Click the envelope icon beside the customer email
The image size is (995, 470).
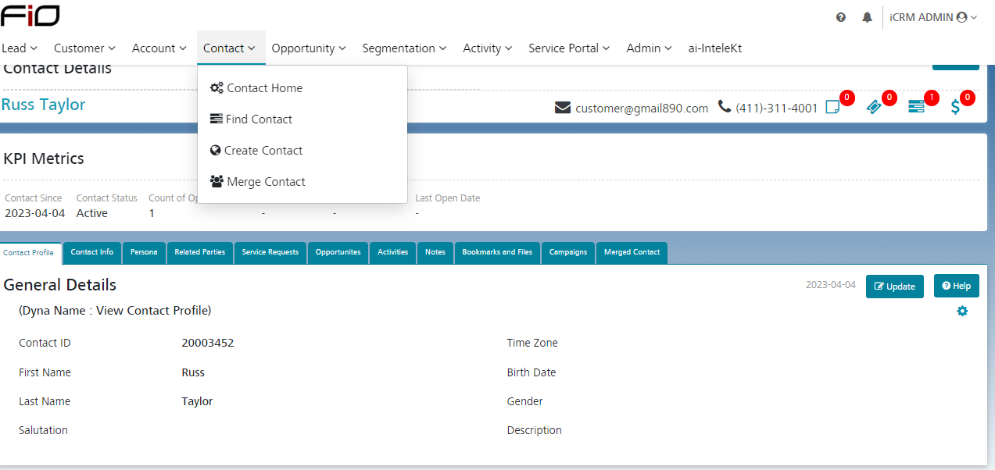click(563, 107)
